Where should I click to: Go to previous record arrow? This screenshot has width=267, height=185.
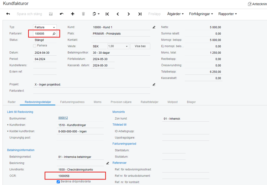coord(118,14)
